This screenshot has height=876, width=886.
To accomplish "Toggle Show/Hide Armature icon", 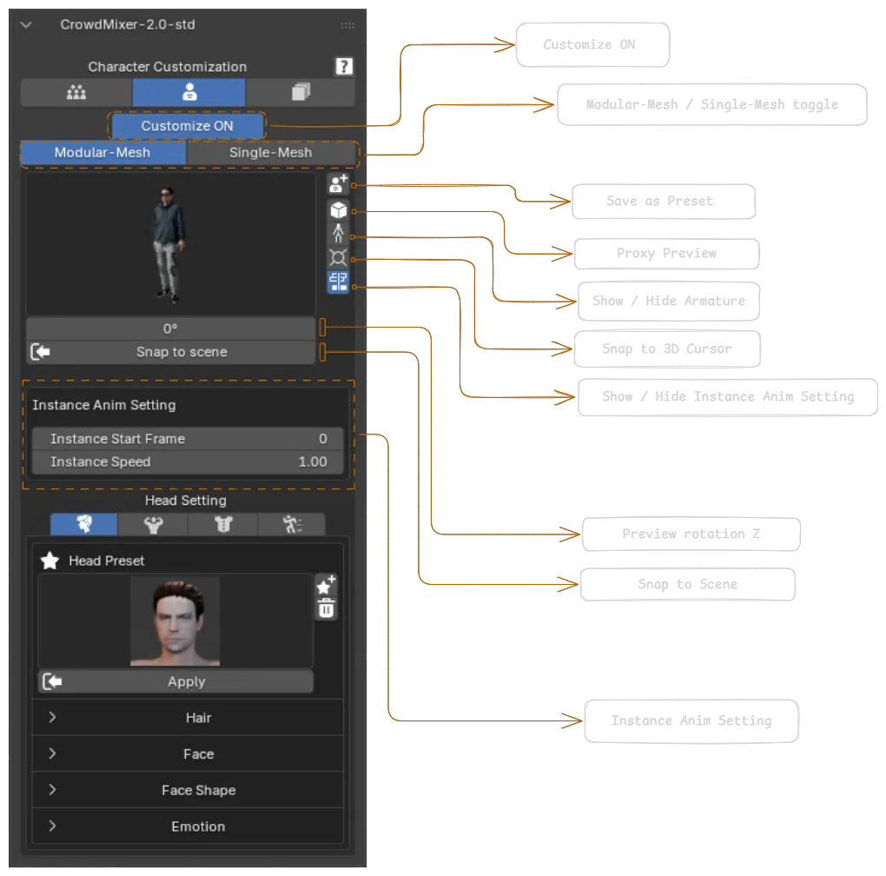I will click(x=339, y=234).
